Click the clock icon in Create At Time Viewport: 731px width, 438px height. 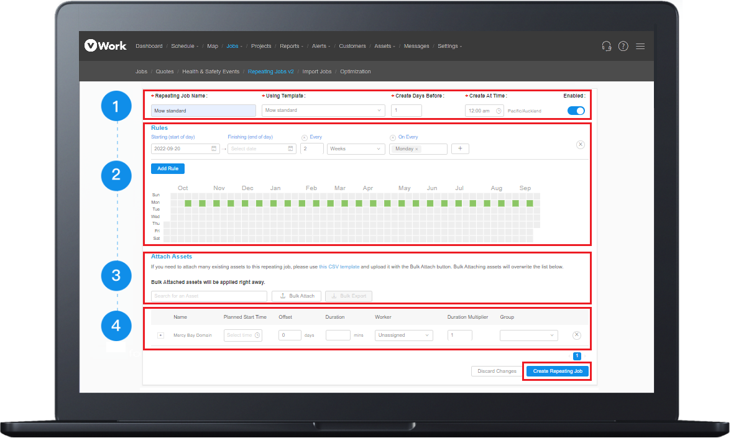click(x=499, y=111)
